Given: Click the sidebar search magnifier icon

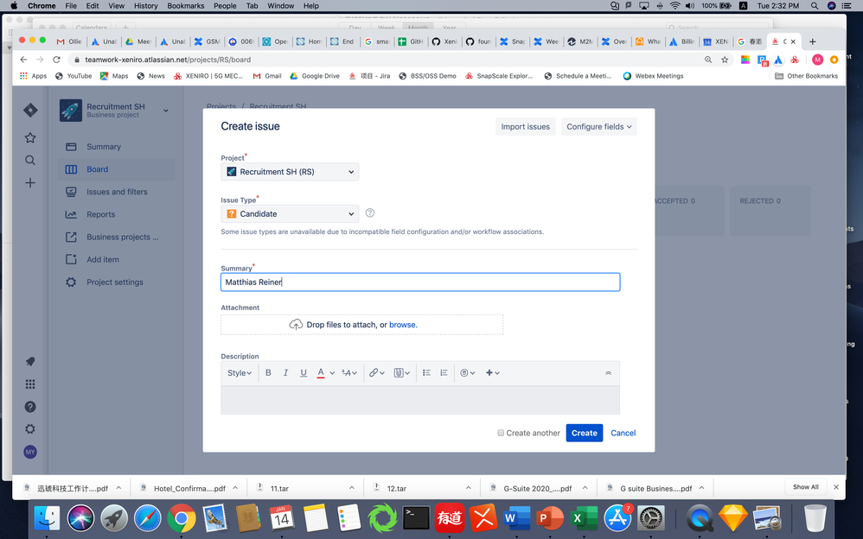Looking at the screenshot, I should click(30, 160).
